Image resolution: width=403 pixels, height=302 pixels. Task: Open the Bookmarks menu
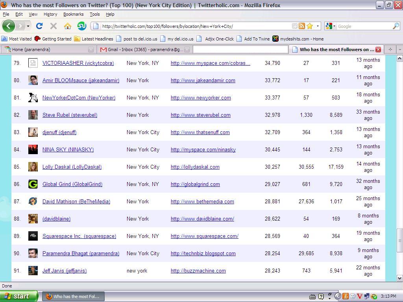74,14
